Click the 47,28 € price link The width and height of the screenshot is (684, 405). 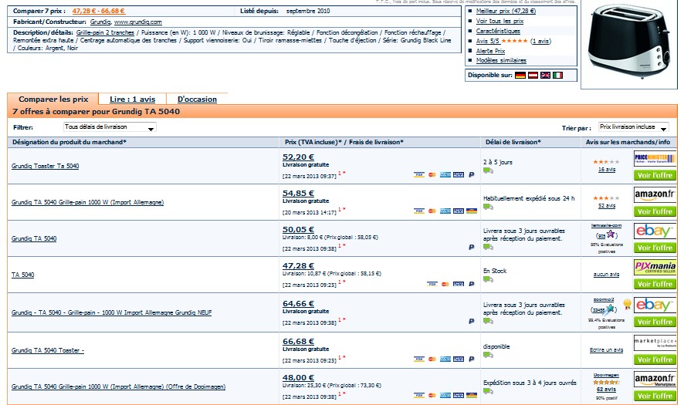coord(298,265)
